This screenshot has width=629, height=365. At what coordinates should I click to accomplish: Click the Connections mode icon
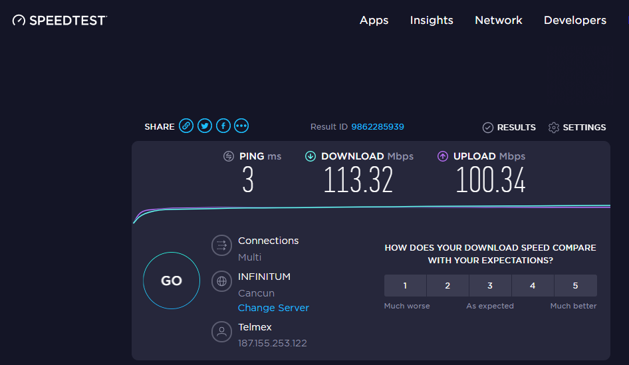coord(221,245)
